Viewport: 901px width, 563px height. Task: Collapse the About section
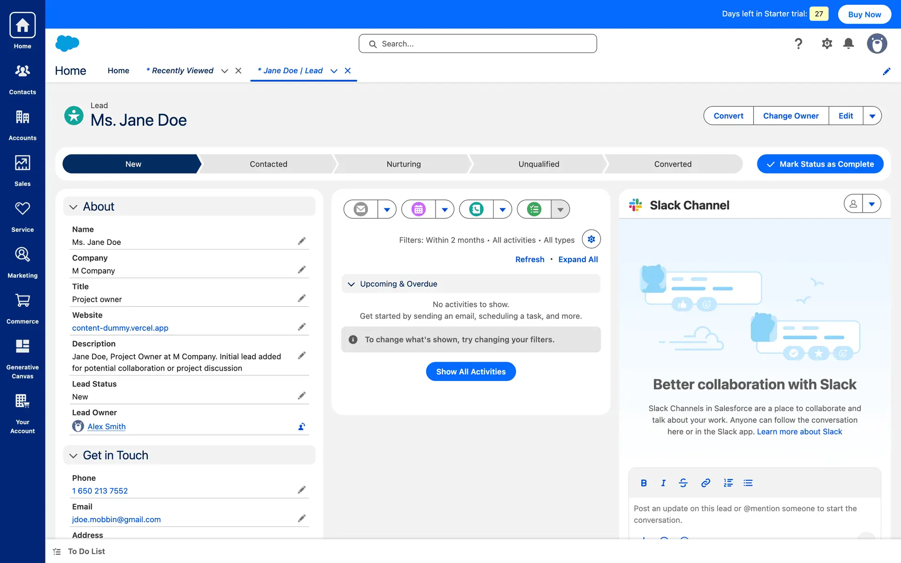point(73,207)
